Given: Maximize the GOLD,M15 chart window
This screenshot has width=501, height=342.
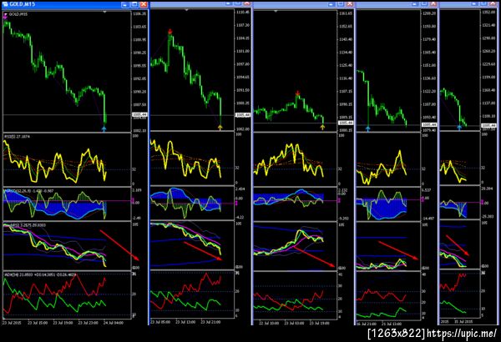Looking at the screenshot, I should point(134,4).
